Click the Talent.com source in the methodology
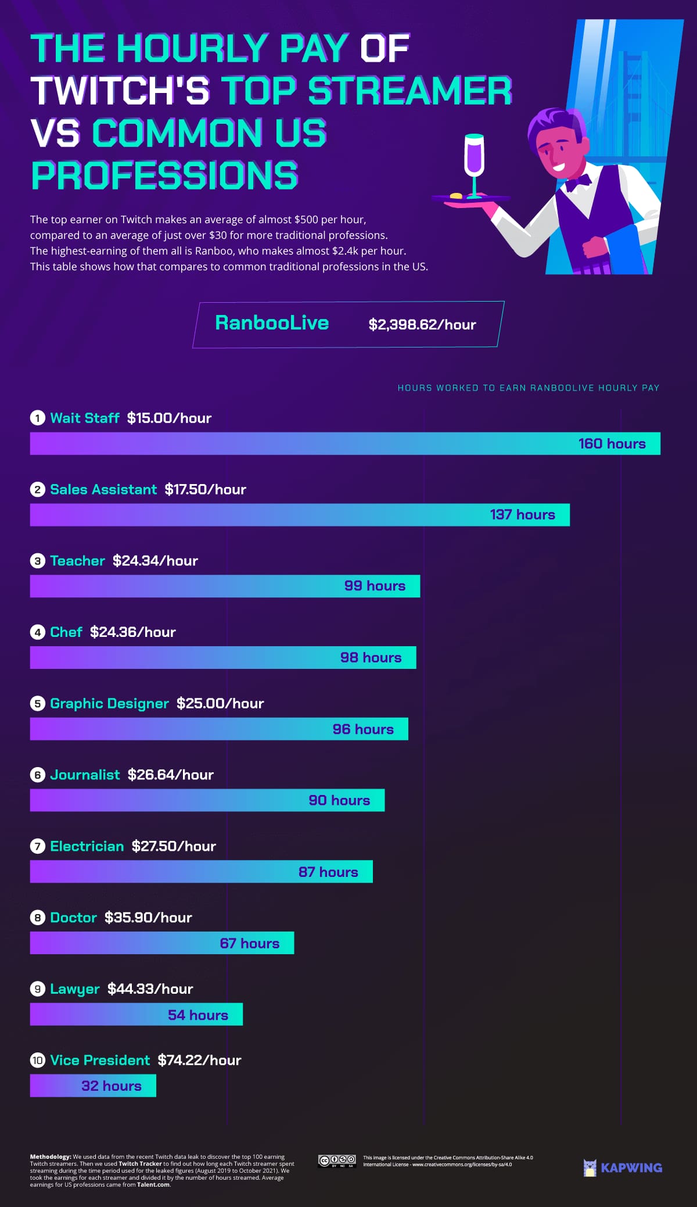 coord(153,1184)
